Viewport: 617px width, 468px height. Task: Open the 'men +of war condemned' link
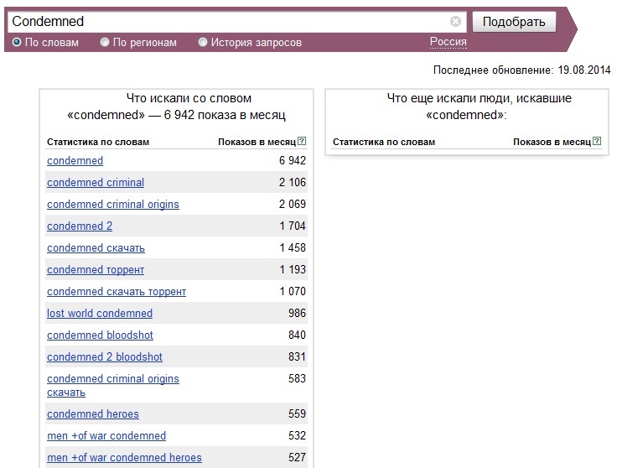(x=106, y=436)
